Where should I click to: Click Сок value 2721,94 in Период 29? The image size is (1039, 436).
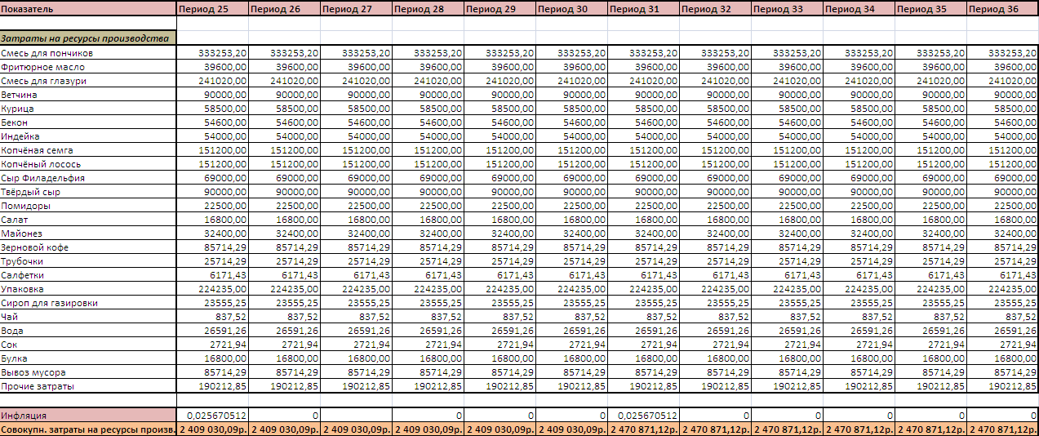click(x=500, y=345)
